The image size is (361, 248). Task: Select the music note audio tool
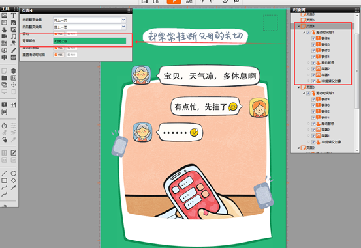click(x=14, y=36)
